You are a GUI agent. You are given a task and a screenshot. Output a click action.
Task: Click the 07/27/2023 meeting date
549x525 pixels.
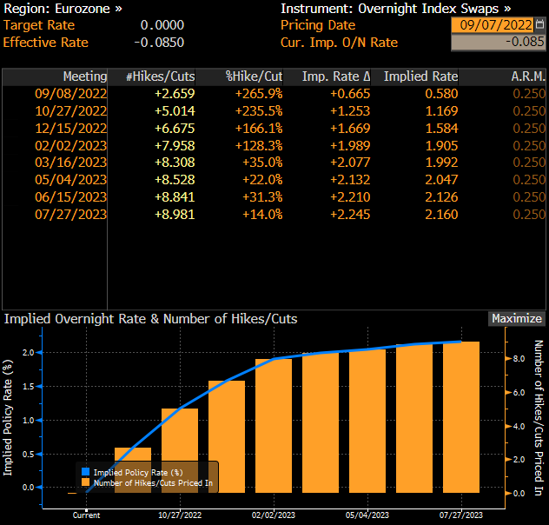coord(70,215)
